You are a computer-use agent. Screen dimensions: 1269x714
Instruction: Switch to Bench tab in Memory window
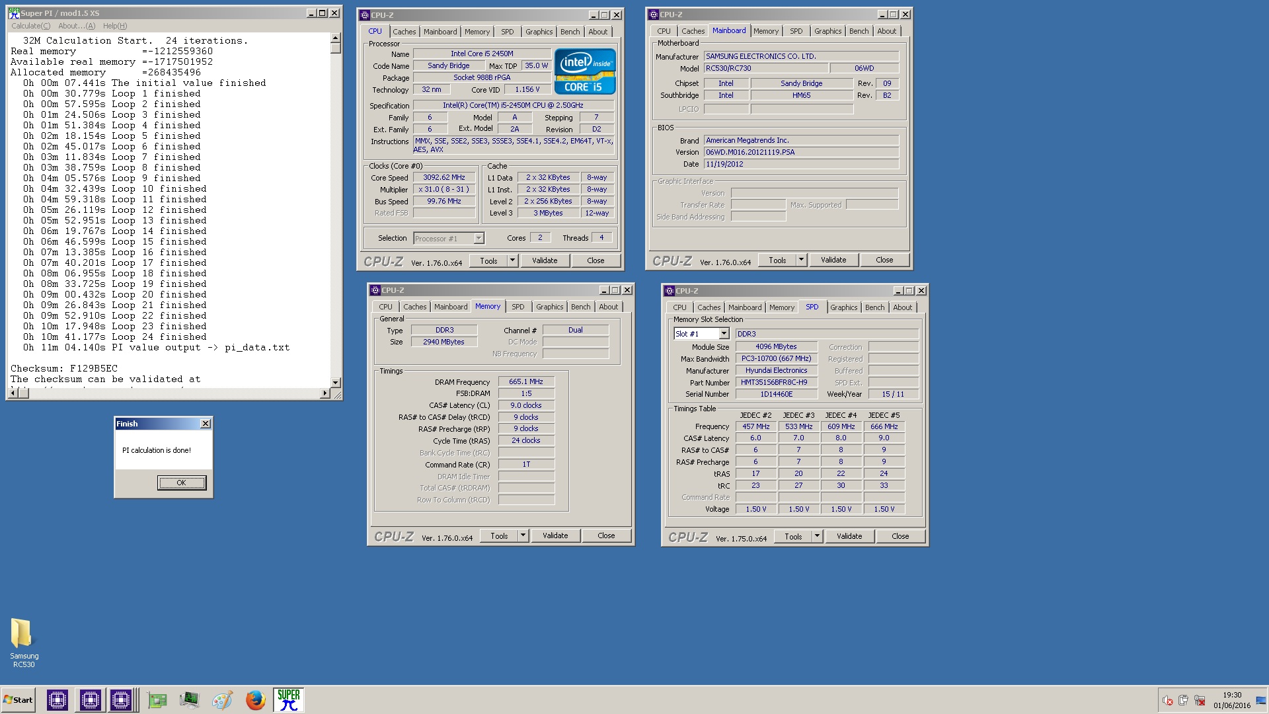tap(580, 307)
